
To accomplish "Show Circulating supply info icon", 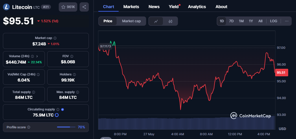I will pos(58,110).
